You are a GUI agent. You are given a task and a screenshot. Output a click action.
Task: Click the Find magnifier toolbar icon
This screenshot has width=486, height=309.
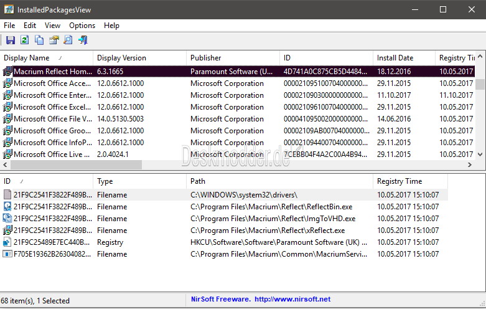coord(68,40)
